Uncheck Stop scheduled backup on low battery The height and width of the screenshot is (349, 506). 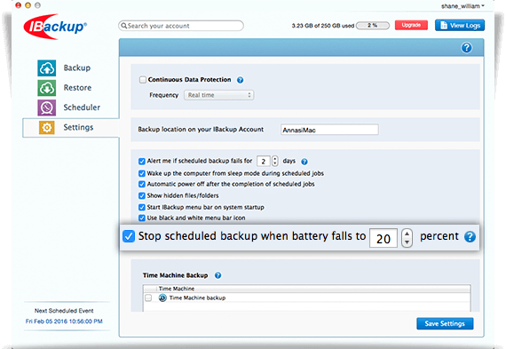129,236
